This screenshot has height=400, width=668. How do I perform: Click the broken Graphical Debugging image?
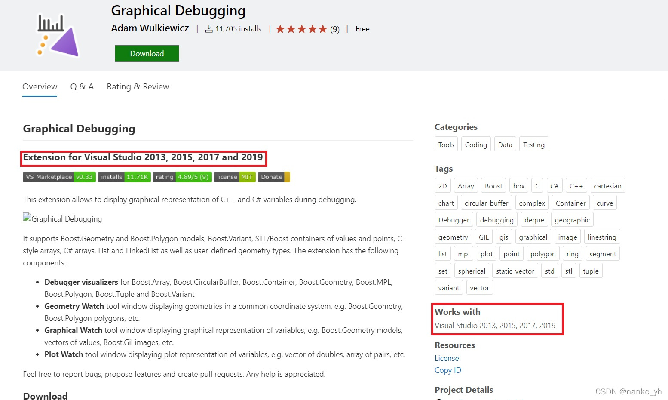click(62, 218)
